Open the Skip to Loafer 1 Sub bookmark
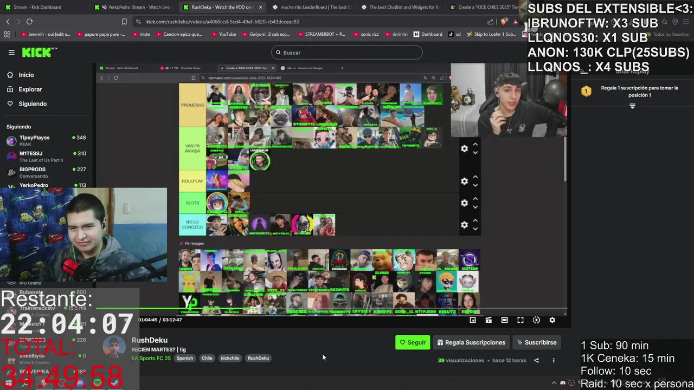The width and height of the screenshot is (694, 390). point(491,34)
